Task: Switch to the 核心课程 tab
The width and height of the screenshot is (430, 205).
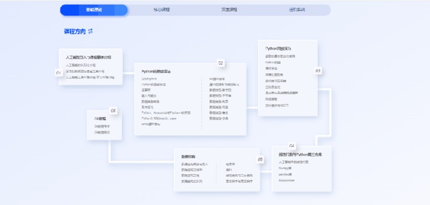Action: click(162, 10)
